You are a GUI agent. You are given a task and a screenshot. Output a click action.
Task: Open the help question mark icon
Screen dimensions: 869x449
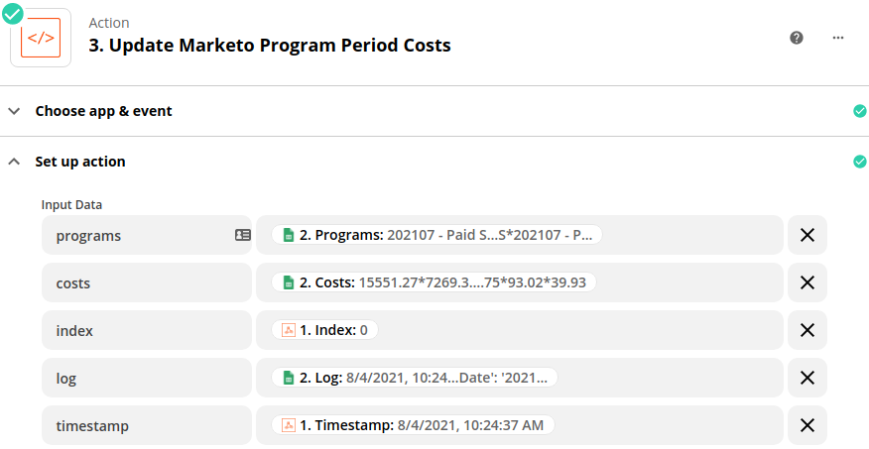click(797, 38)
